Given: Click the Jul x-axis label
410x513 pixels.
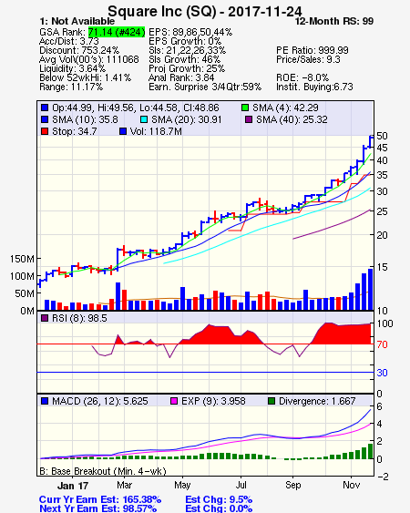Looking at the screenshot, I should click(x=241, y=485).
